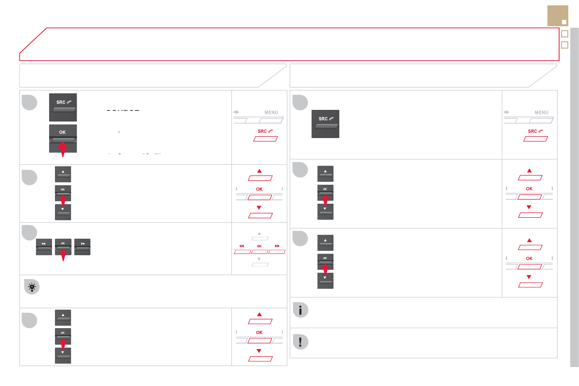
Task: Click the red fast-forward arrow in the seek diagram
Action: click(277, 246)
